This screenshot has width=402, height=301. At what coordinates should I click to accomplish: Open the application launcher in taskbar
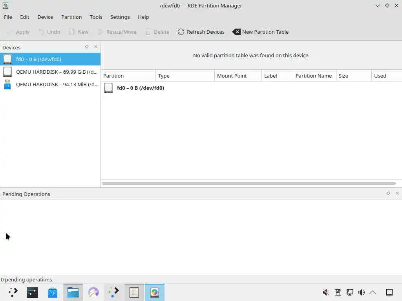click(13, 292)
